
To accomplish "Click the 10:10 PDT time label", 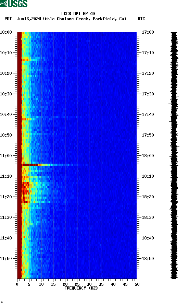I will coord(6,53).
